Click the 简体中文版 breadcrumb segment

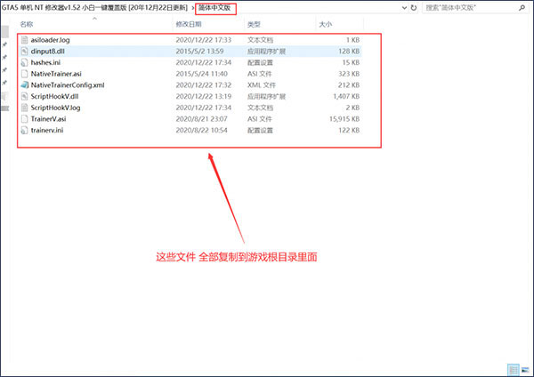click(214, 7)
